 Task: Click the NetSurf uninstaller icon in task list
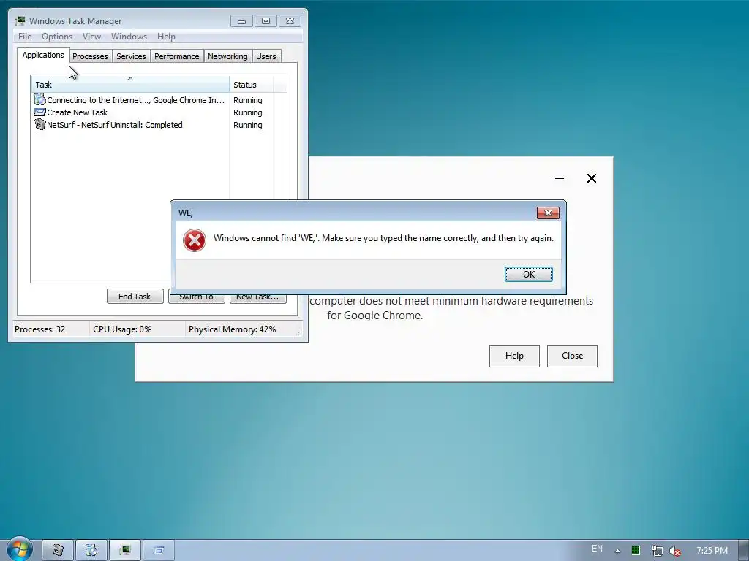(x=39, y=124)
